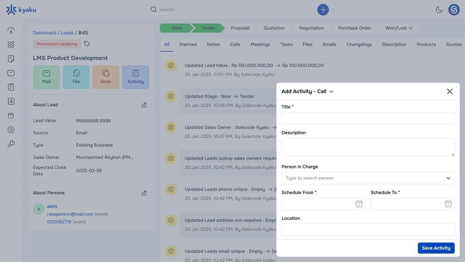Switch to the All tab
The width and height of the screenshot is (465, 262).
click(166, 44)
